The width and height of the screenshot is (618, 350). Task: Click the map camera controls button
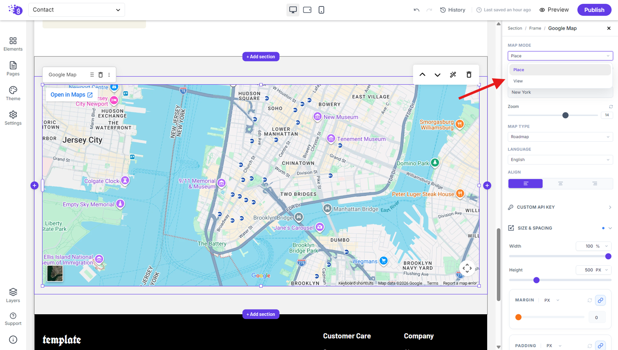[x=467, y=268]
